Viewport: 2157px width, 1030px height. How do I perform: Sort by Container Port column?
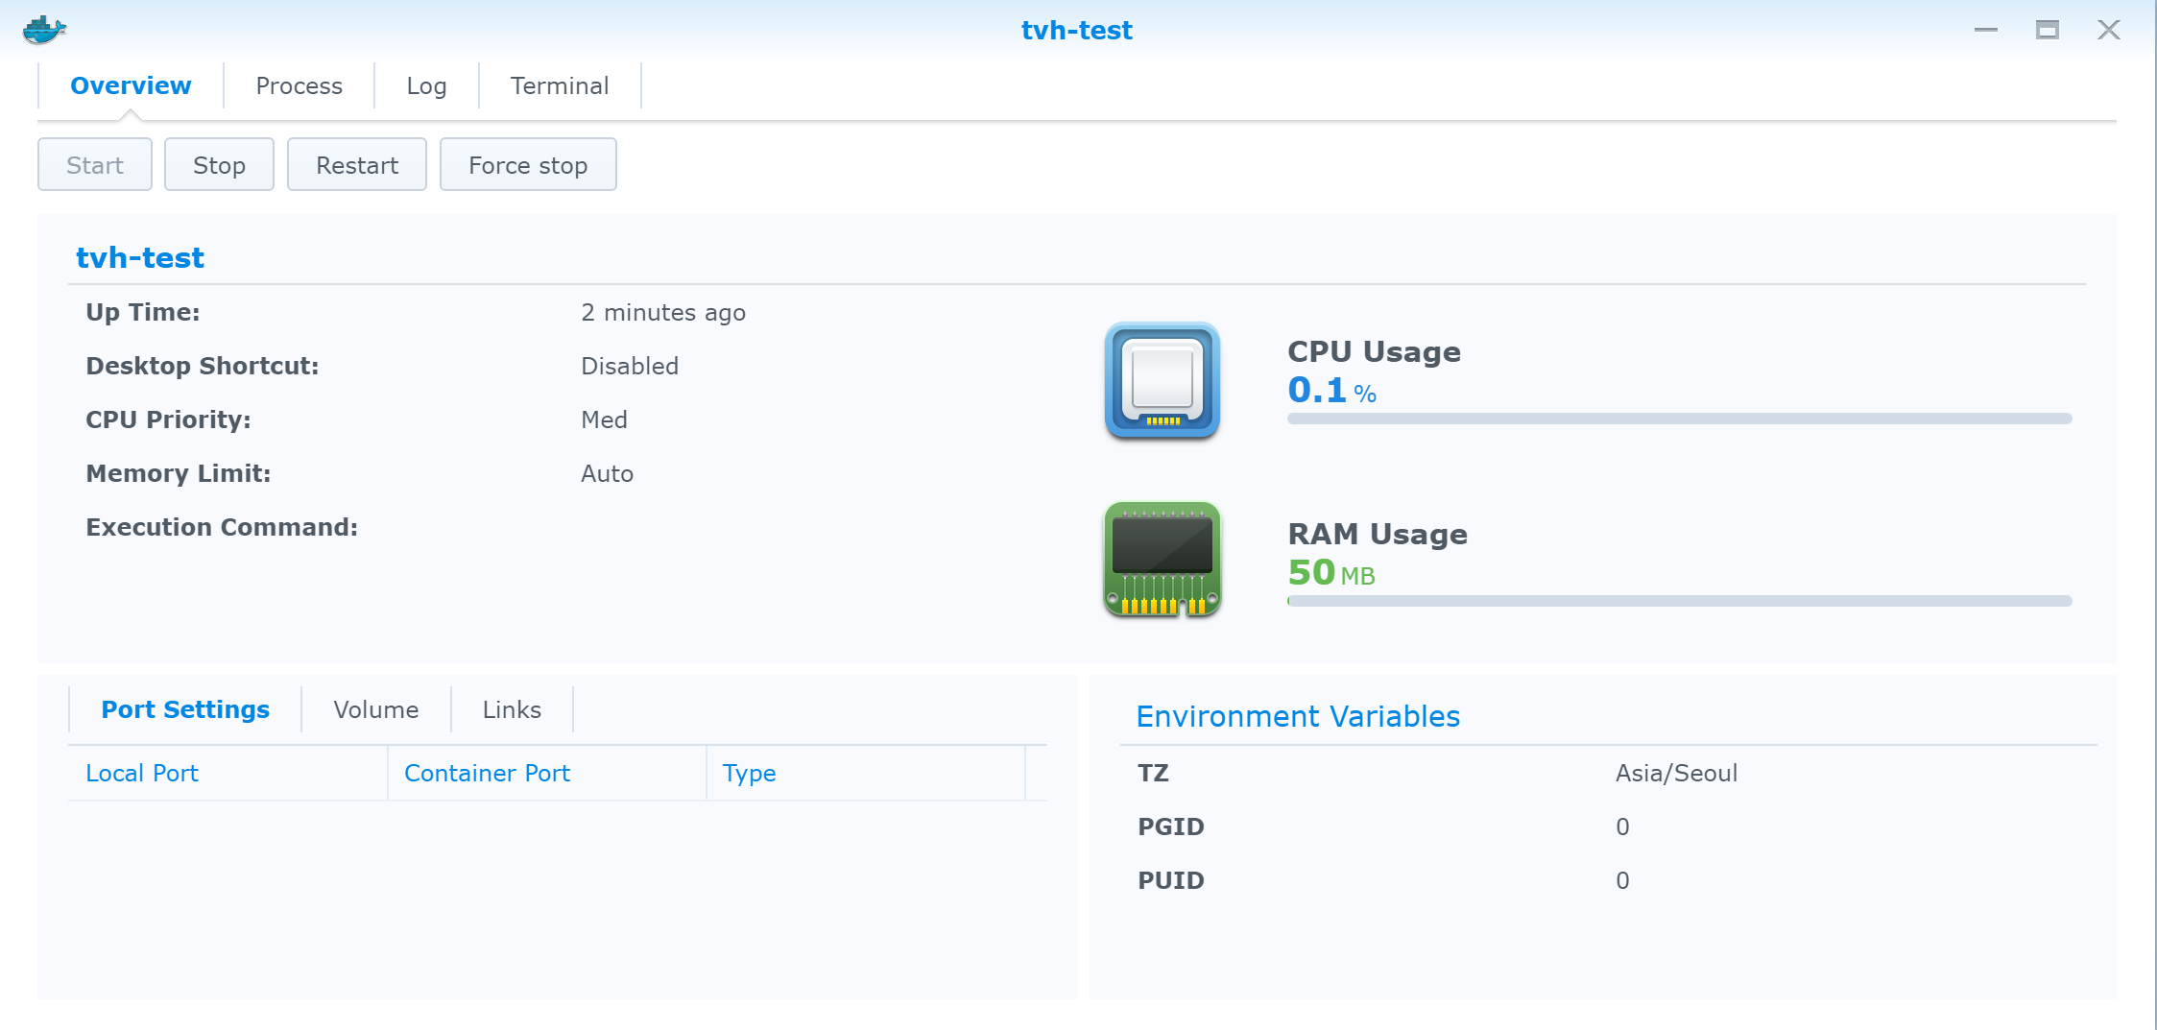(547, 773)
